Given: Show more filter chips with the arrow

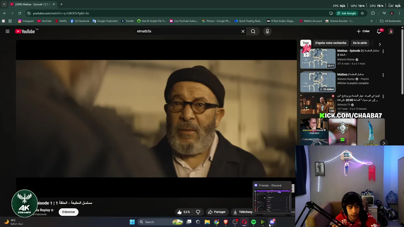Looking at the screenshot, I should (380, 44).
